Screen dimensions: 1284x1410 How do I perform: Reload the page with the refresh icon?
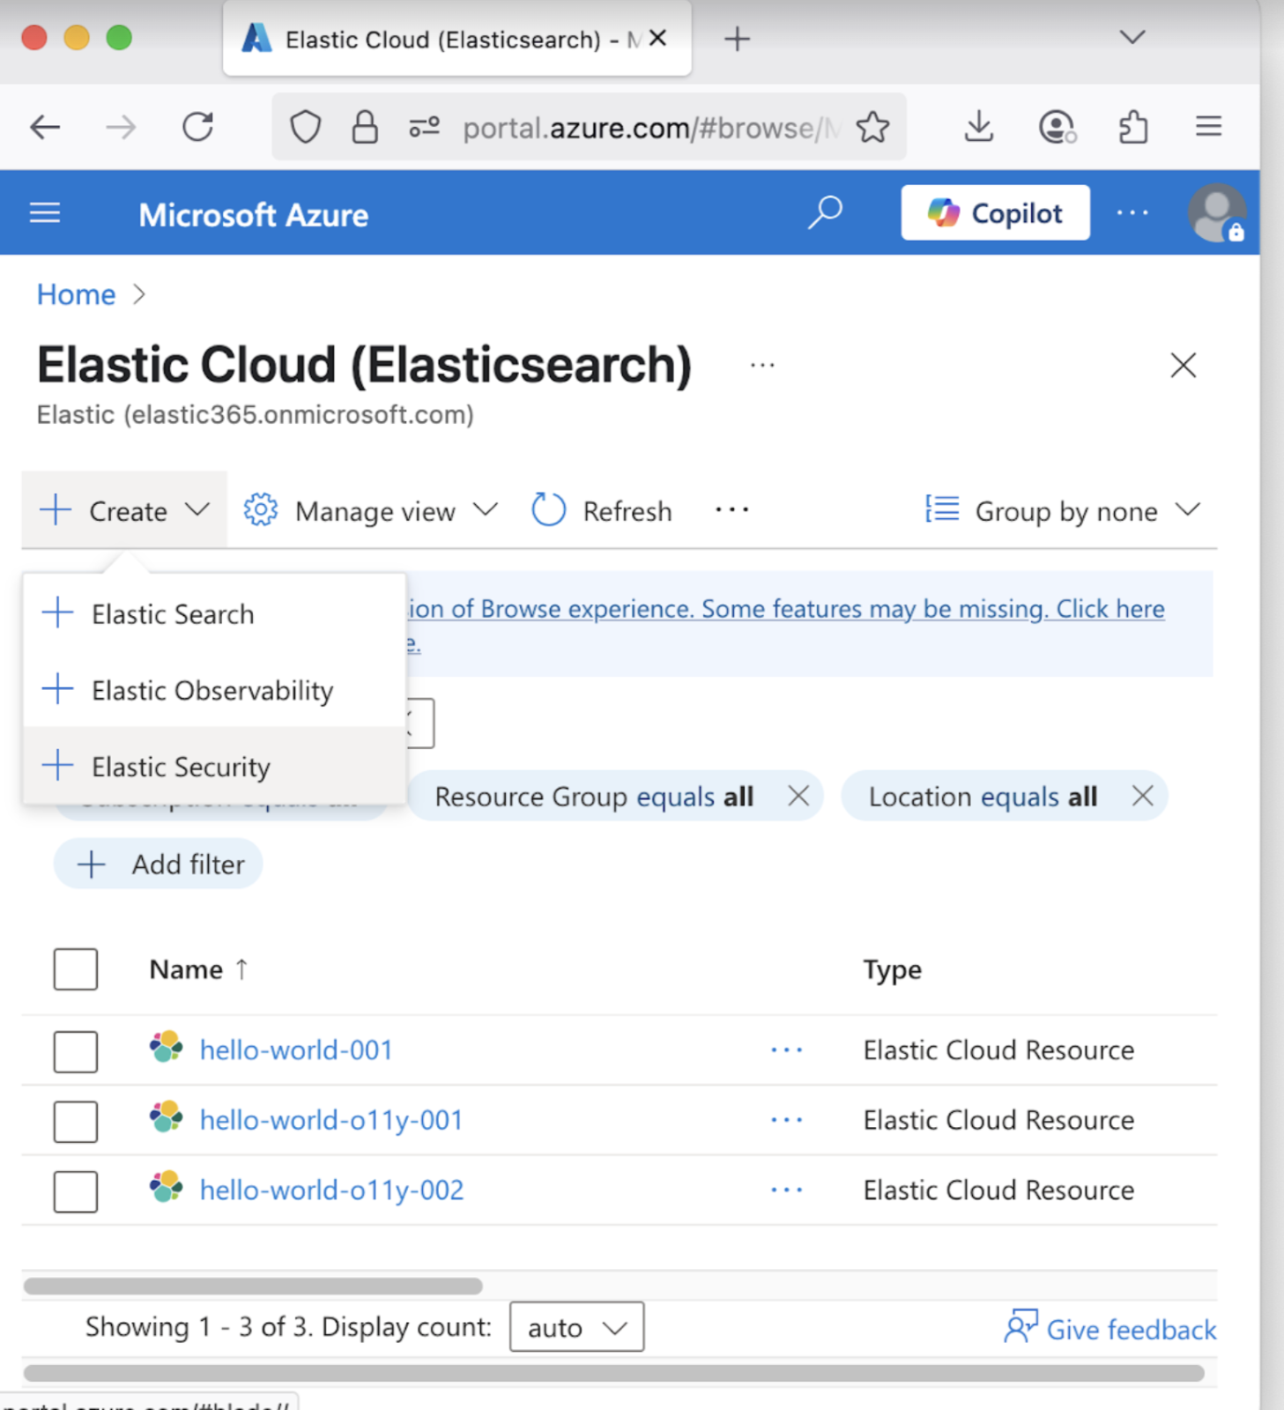coord(198,127)
